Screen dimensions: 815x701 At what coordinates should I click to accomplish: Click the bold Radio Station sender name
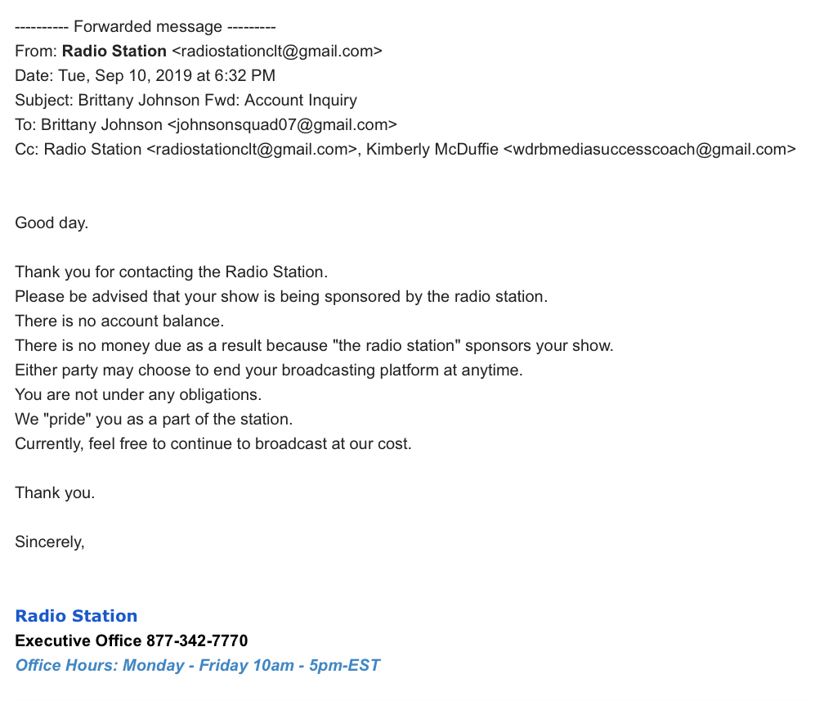114,52
